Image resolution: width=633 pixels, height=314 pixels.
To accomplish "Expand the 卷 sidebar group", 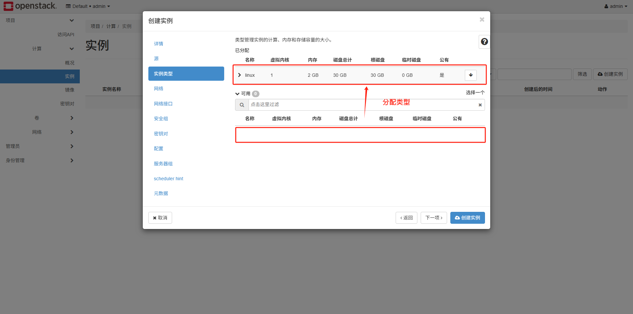I will click(x=40, y=118).
